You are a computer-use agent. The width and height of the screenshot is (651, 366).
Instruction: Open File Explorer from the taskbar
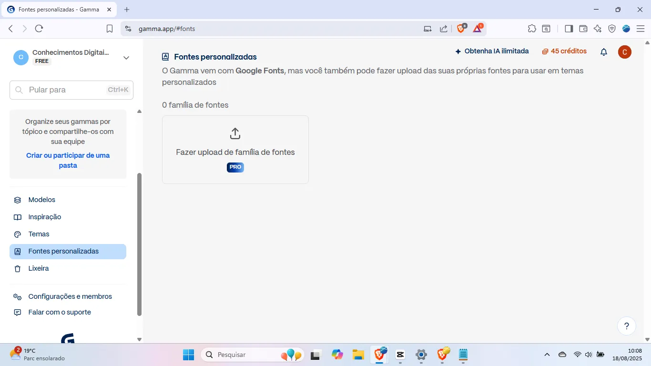[358, 355]
